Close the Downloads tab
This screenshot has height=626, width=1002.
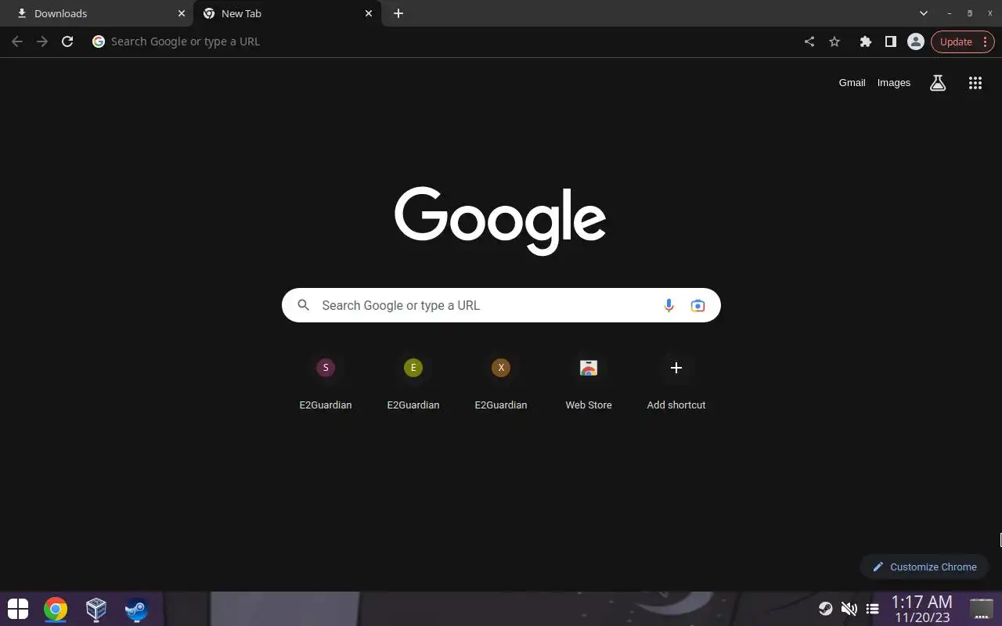click(x=182, y=13)
